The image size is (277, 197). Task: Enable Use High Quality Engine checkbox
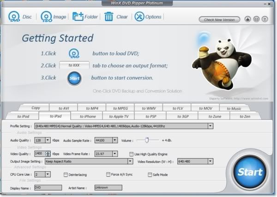pyautogui.click(x=131, y=154)
